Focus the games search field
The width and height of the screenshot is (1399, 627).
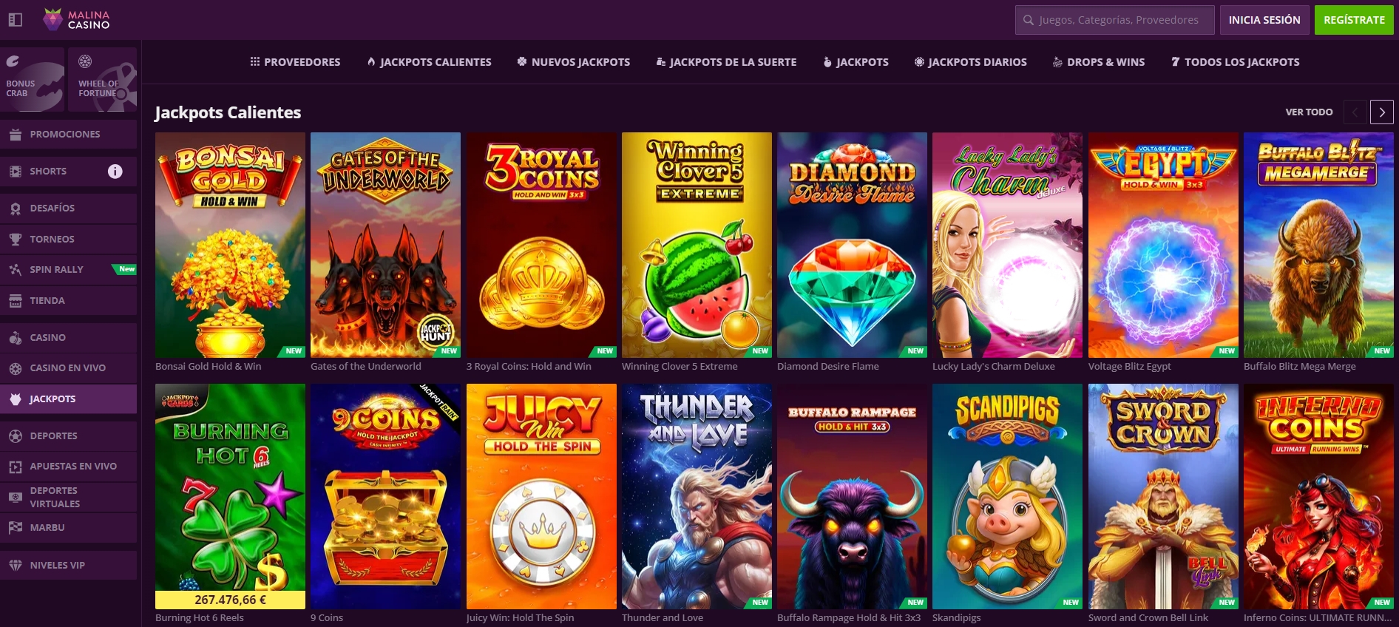click(1114, 20)
